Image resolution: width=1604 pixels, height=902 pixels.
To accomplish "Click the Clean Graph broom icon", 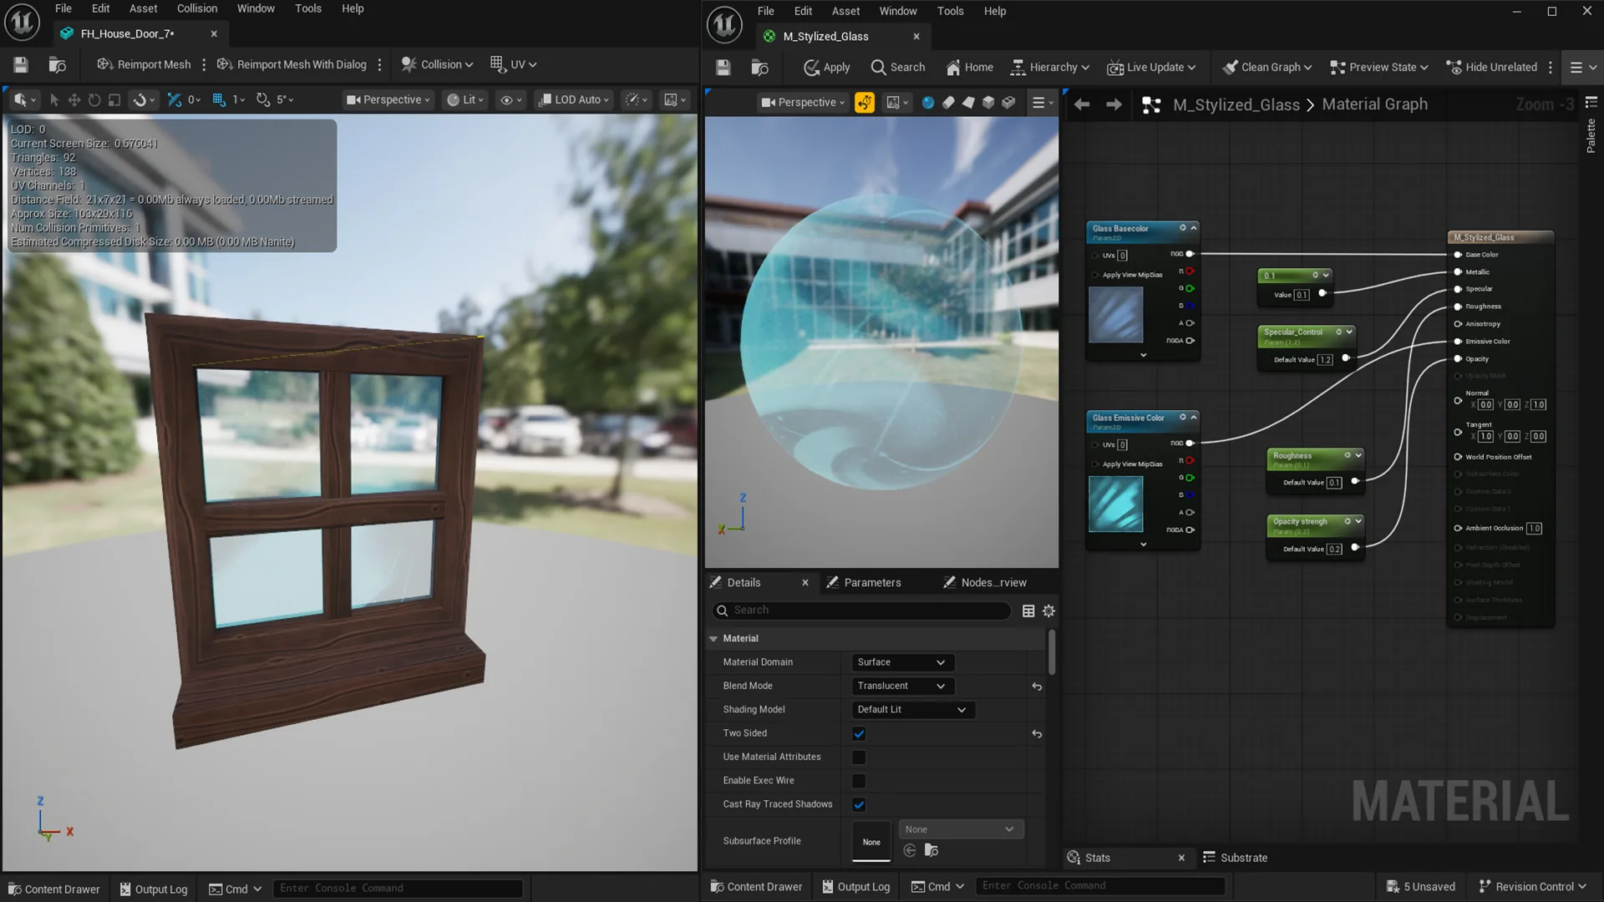I will [x=1230, y=68].
